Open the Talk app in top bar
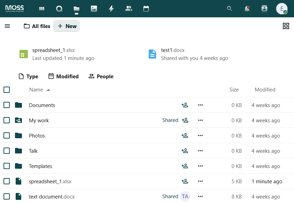Image resolution: width=294 pixels, height=203 pixels. 59,9
